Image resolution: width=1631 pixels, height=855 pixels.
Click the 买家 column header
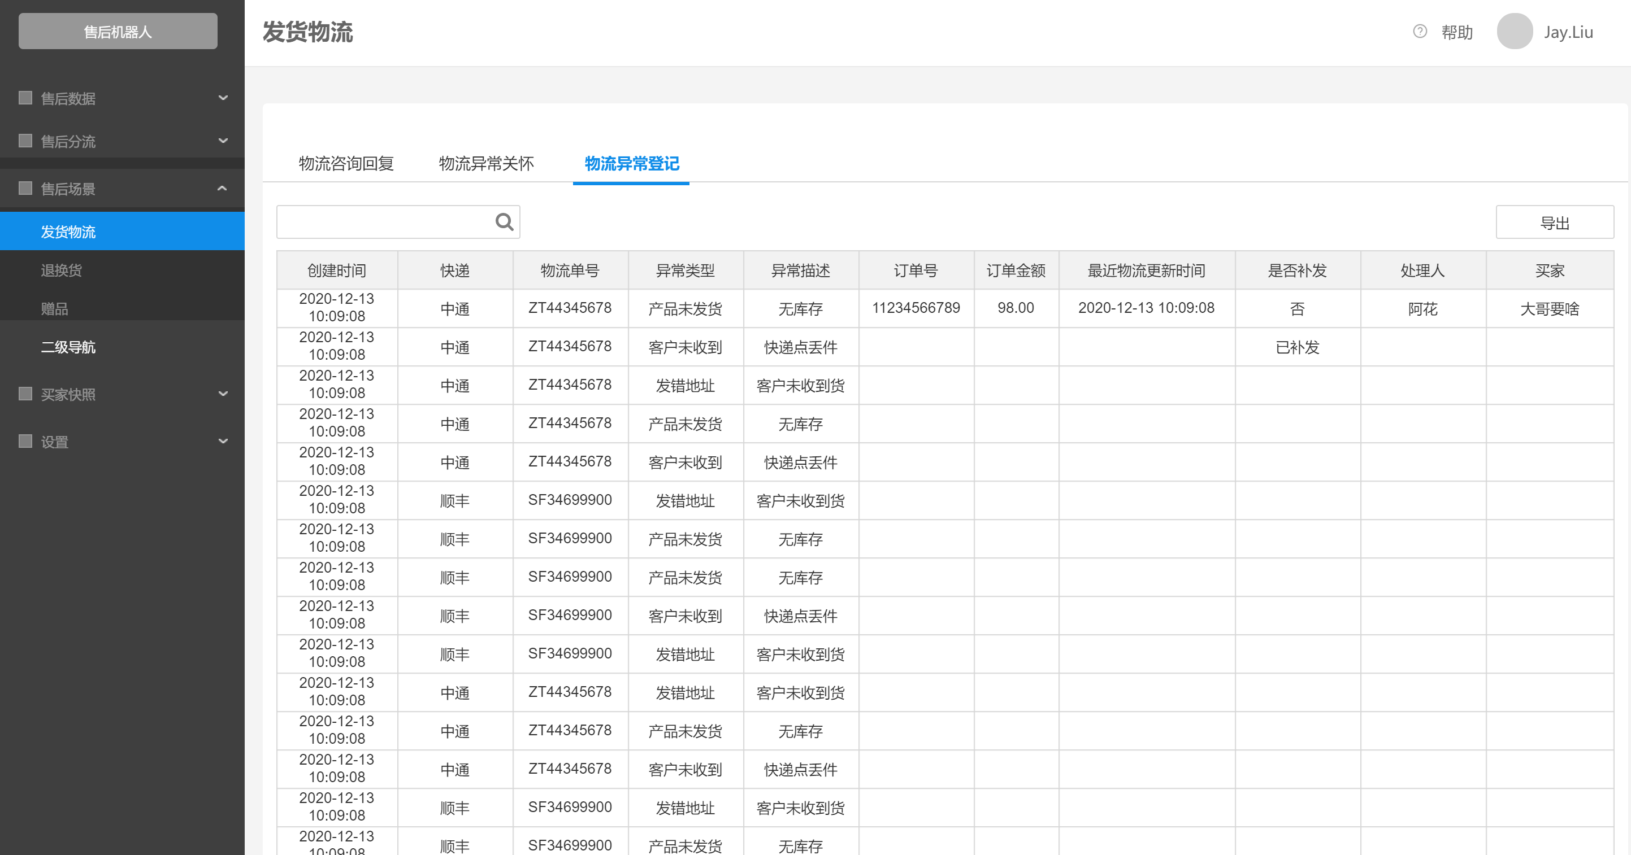click(x=1549, y=271)
